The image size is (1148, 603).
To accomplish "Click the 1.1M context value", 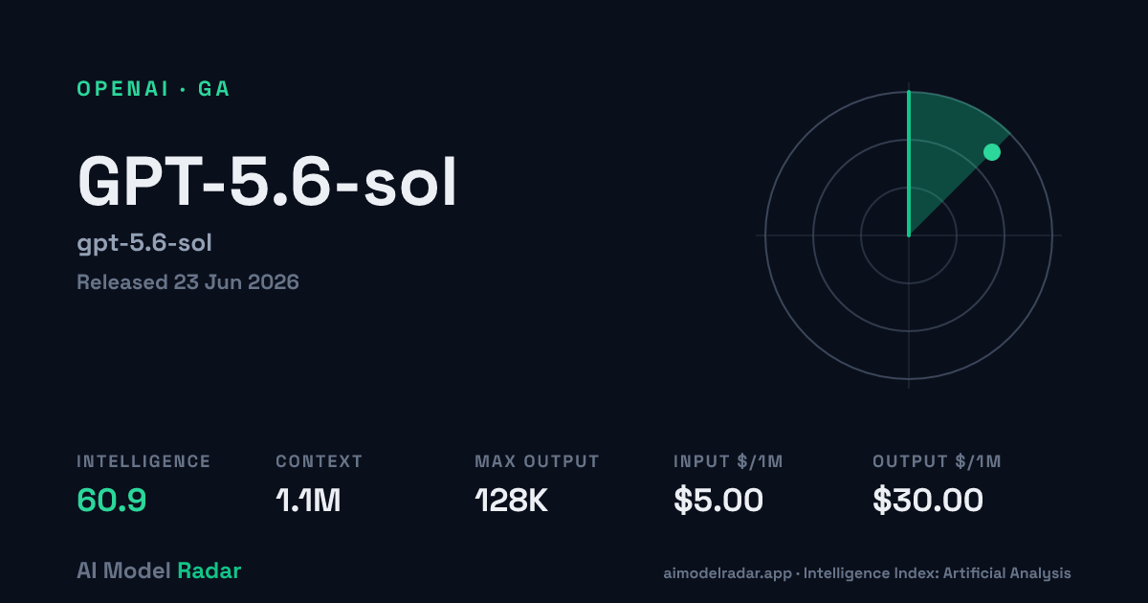I will 308,500.
